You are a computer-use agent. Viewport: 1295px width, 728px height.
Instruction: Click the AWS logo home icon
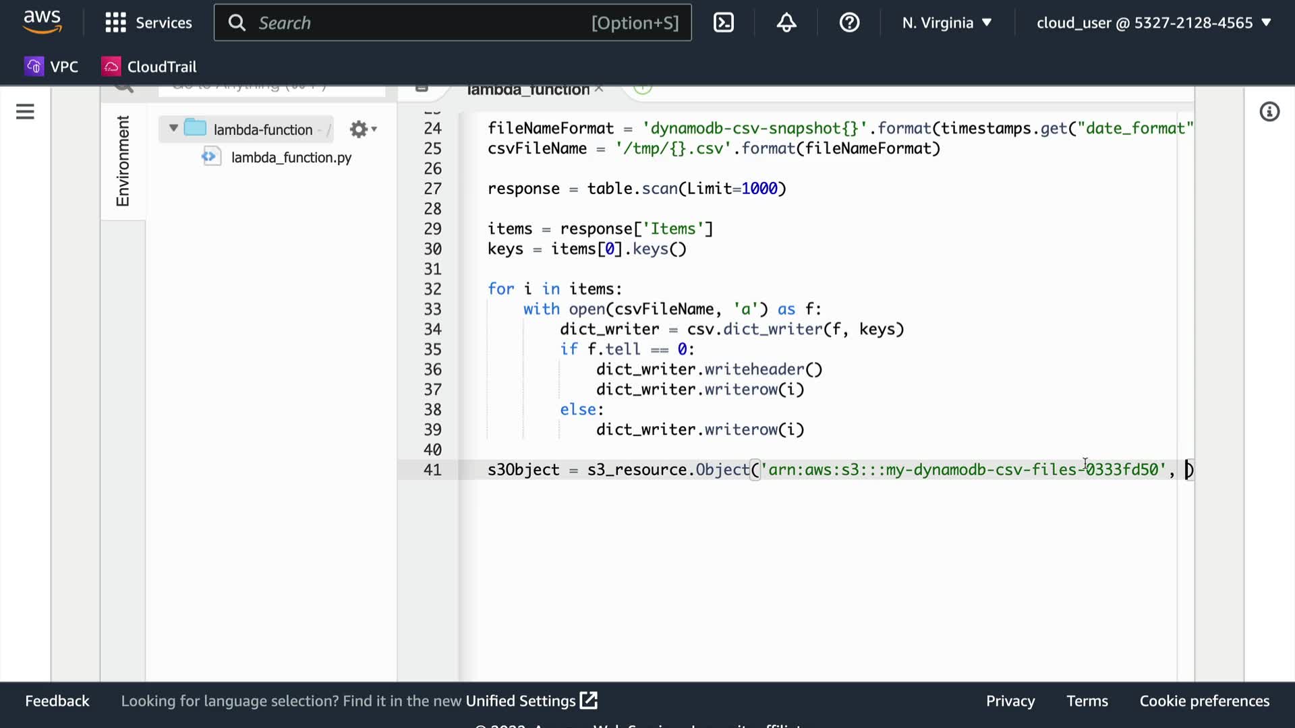(x=42, y=22)
